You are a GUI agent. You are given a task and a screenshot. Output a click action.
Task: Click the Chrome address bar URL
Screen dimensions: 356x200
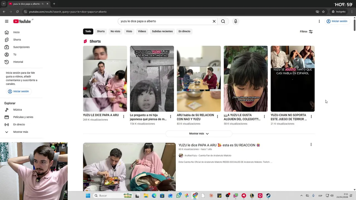68,12
